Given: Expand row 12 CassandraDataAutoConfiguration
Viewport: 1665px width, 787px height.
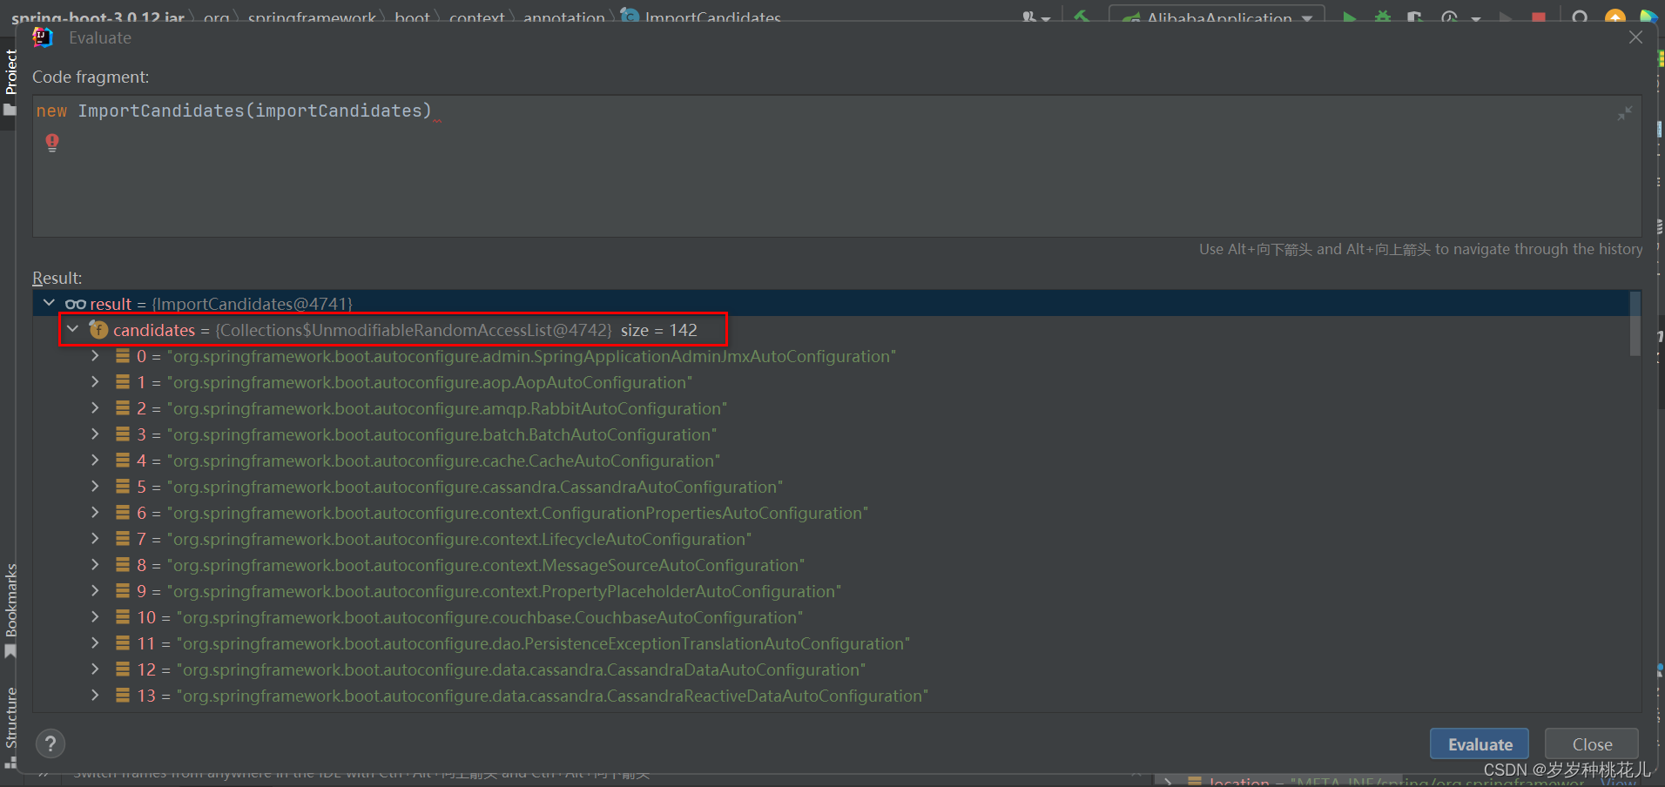Looking at the screenshot, I should 95,669.
